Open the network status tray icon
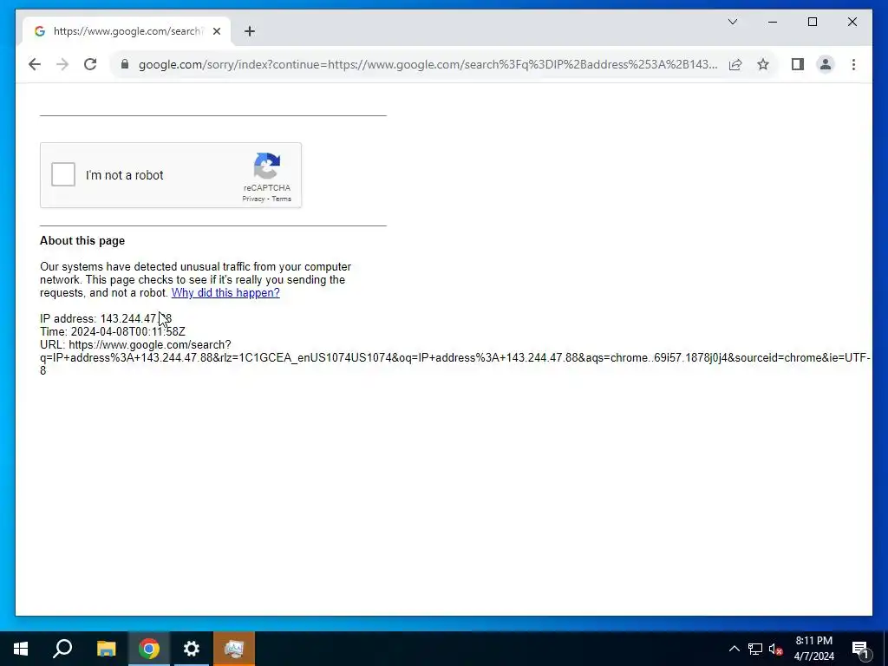The width and height of the screenshot is (888, 666). tap(755, 649)
